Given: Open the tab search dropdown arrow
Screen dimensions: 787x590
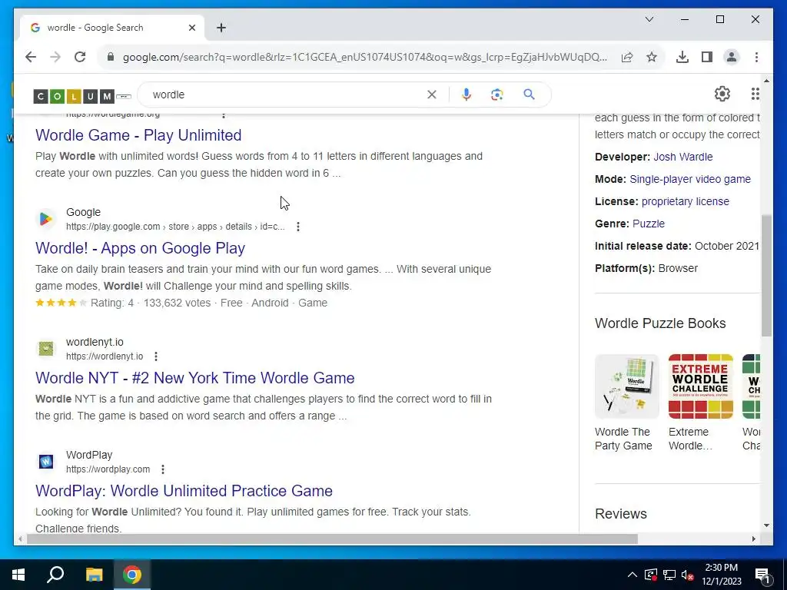Looking at the screenshot, I should point(649,19).
